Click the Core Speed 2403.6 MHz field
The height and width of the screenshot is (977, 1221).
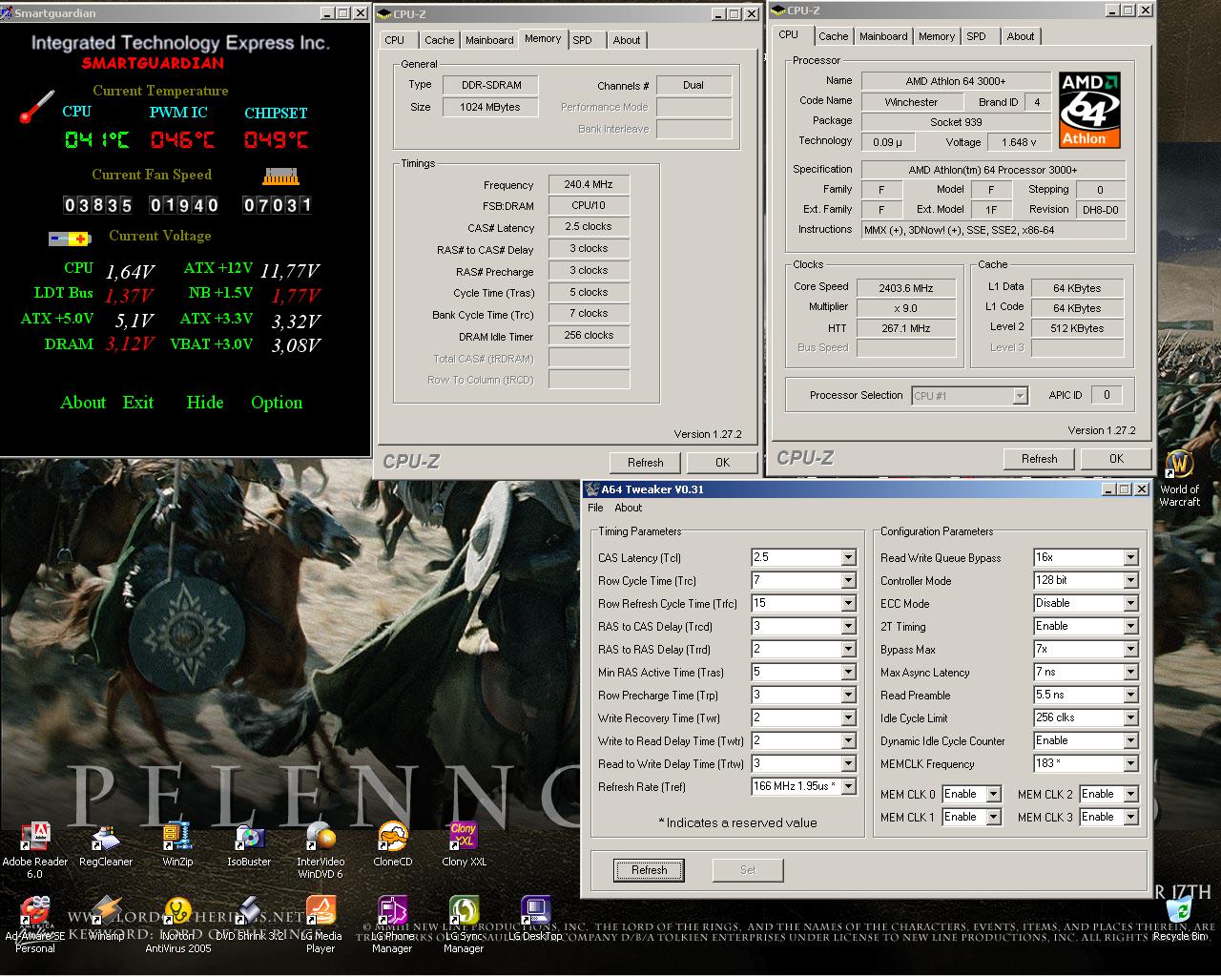pos(906,287)
